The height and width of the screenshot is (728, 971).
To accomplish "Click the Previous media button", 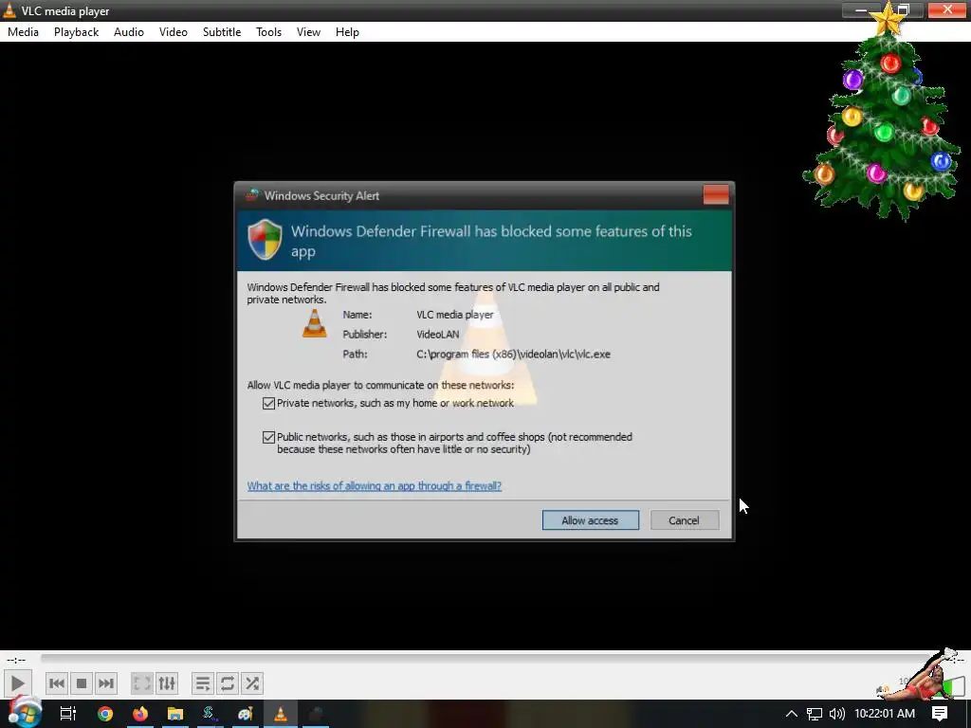I will pos(56,683).
